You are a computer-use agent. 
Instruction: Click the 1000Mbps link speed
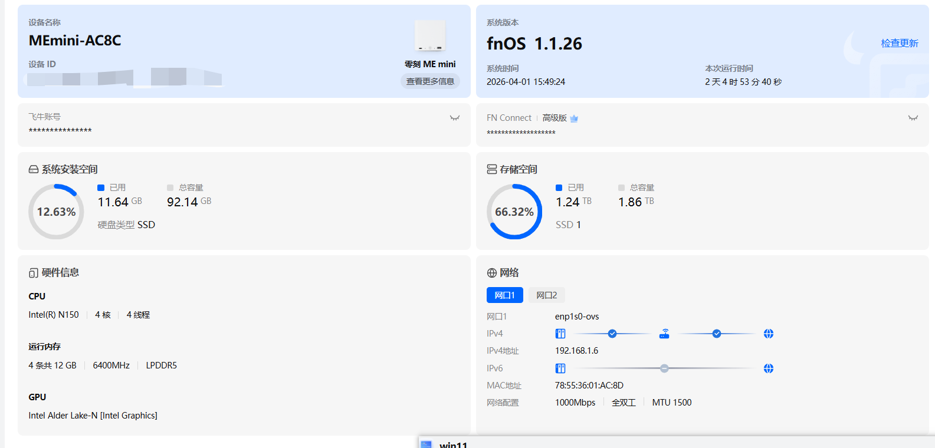point(575,403)
